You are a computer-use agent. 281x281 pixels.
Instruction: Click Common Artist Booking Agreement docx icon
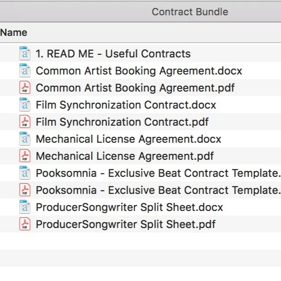(25, 70)
